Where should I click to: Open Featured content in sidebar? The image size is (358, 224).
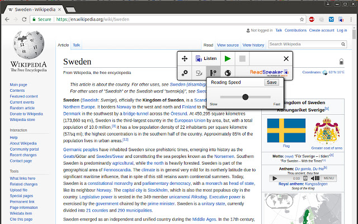coord(23,96)
